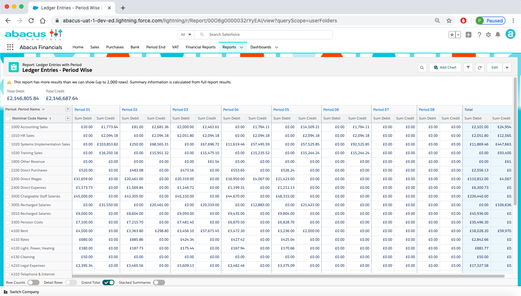The width and height of the screenshot is (521, 296).
Task: Switch to the Financial Reports tab
Action: click(x=200, y=47)
